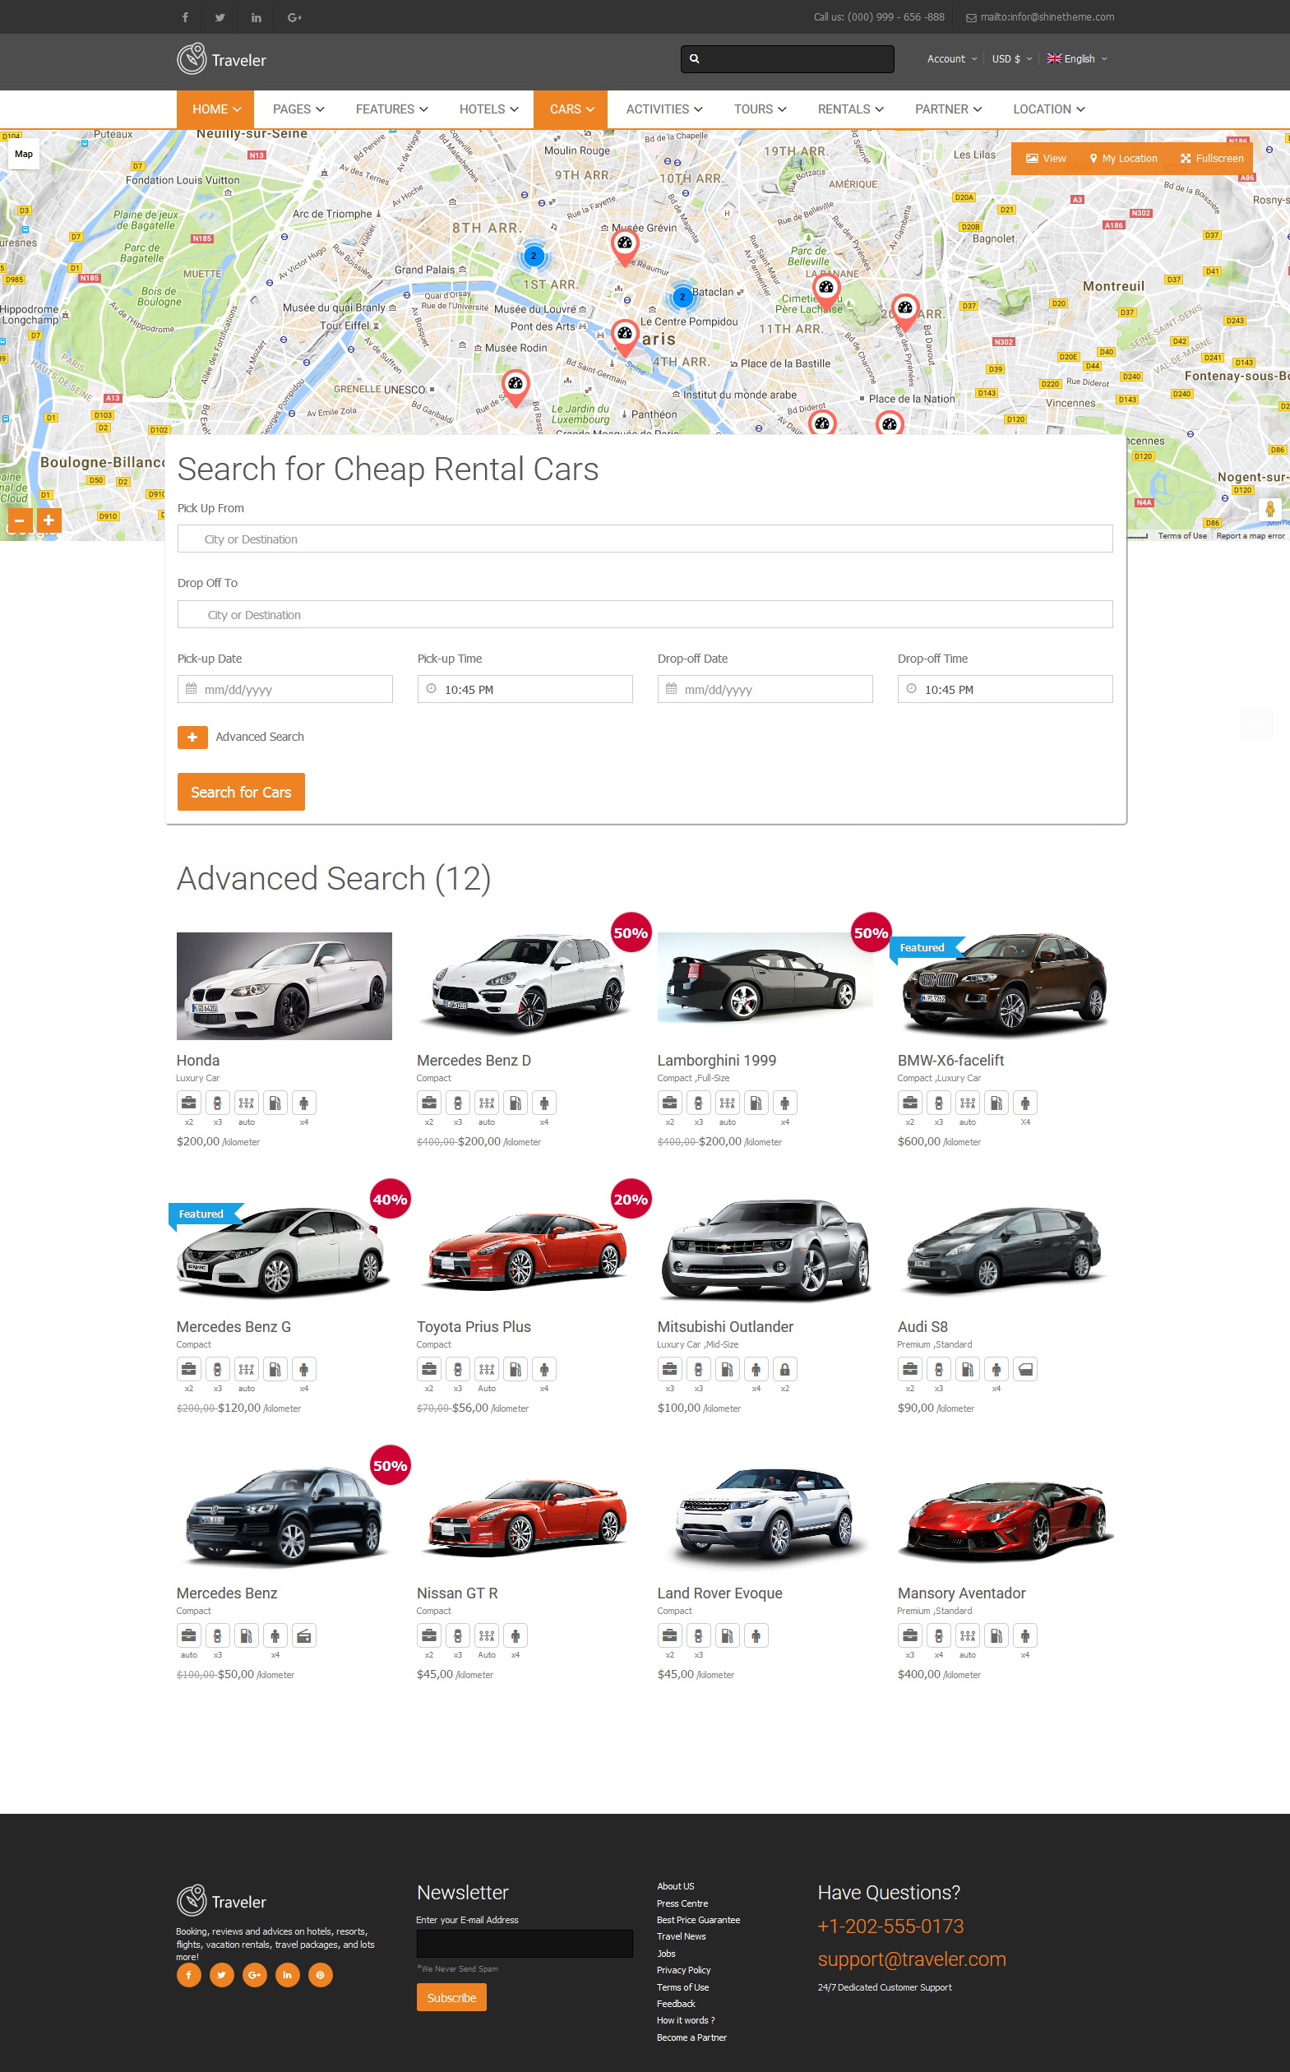Open the Home menu tab
Image resolution: width=1290 pixels, height=2072 pixels.
click(x=217, y=109)
